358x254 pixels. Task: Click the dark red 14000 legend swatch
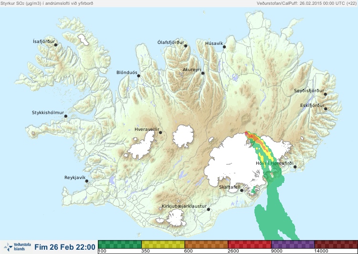click(336, 244)
